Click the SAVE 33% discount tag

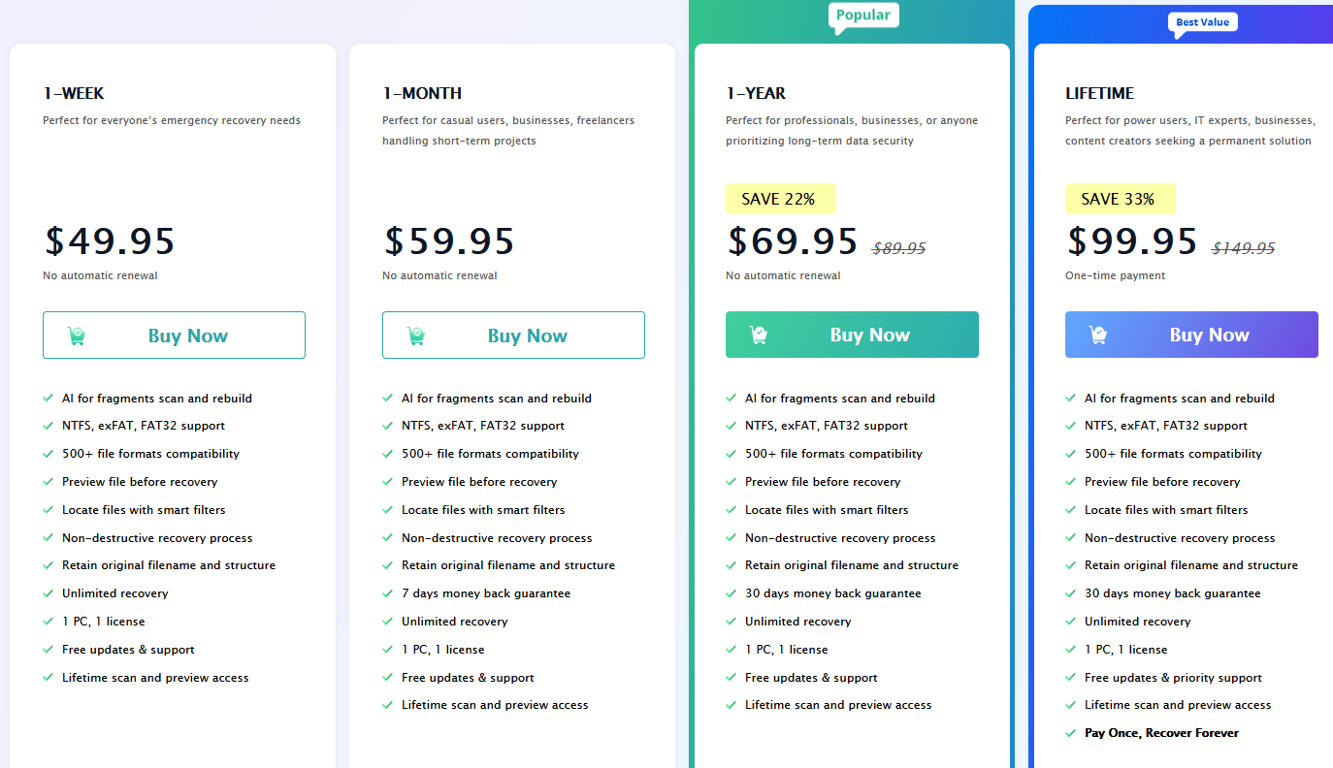click(x=1119, y=199)
